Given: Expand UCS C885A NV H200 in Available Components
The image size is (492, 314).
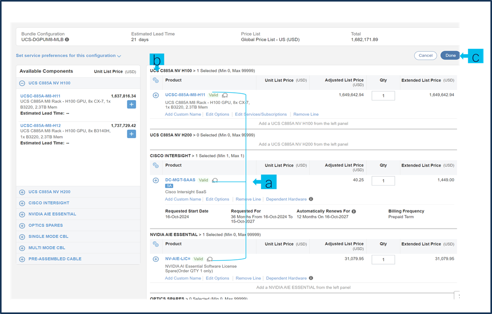Looking at the screenshot, I should pyautogui.click(x=22, y=192).
